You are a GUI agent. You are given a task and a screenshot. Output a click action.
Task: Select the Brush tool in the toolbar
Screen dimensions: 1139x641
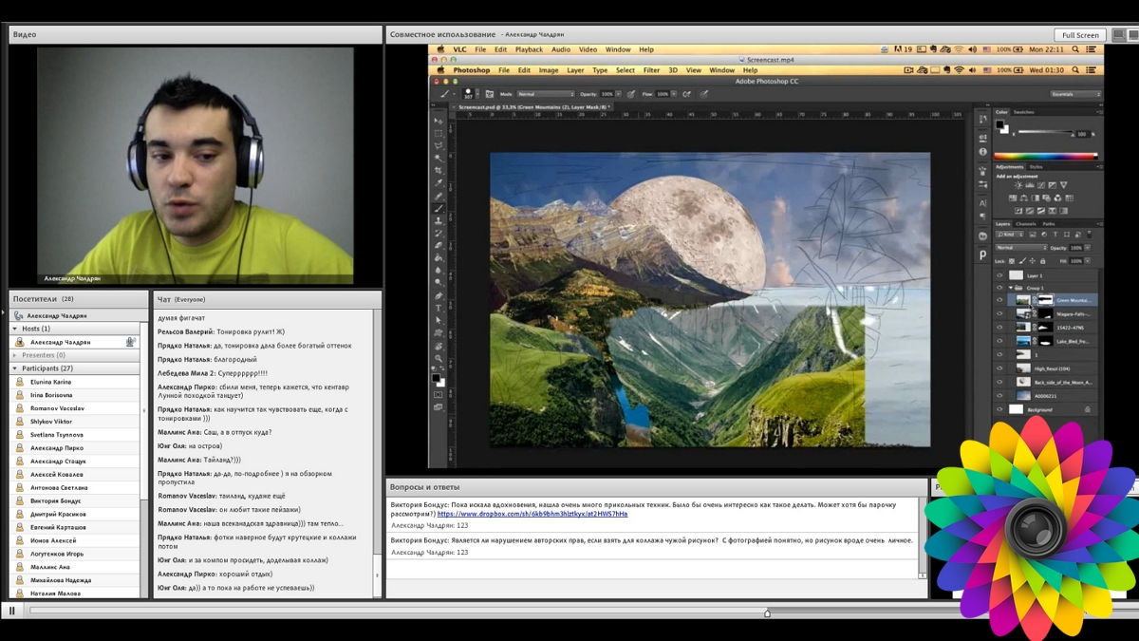[439, 208]
